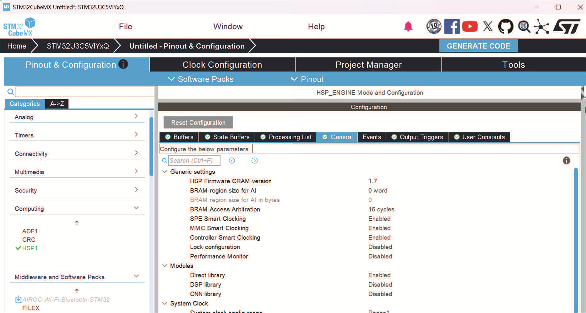Show parameter description info icon
Image resolution: width=586 pixels, height=313 pixels.
point(567,161)
